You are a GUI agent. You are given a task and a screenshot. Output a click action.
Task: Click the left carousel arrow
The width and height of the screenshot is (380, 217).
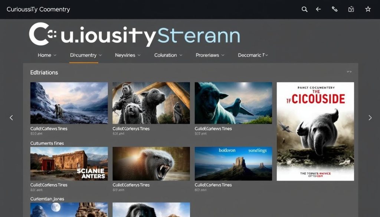coord(11,118)
